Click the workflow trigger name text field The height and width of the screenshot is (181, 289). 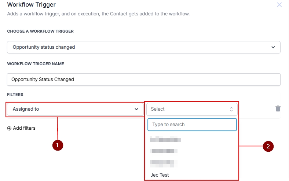143,79
